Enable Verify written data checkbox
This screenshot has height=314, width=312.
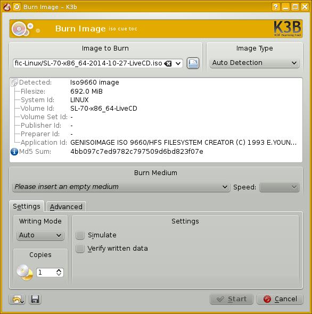tap(80, 249)
